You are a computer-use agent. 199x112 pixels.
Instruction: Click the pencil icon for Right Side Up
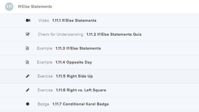click(x=27, y=76)
